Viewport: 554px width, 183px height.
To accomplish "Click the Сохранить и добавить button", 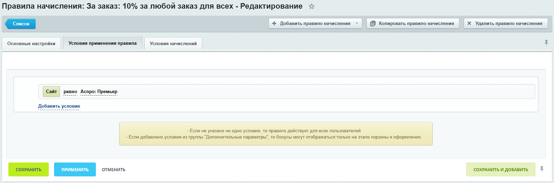I will point(500,170).
